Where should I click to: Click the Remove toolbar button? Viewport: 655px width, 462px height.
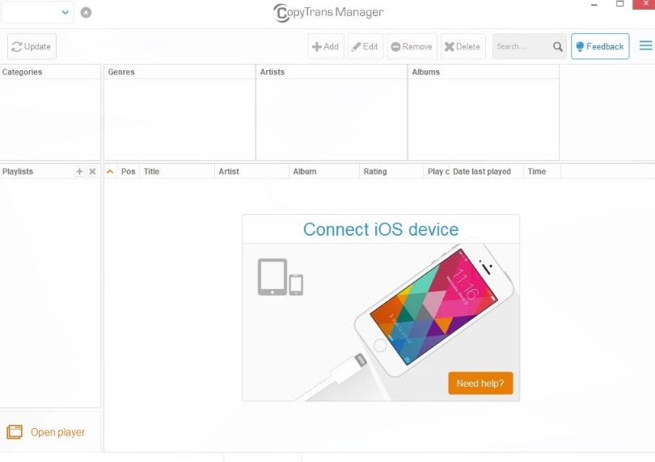[412, 47]
